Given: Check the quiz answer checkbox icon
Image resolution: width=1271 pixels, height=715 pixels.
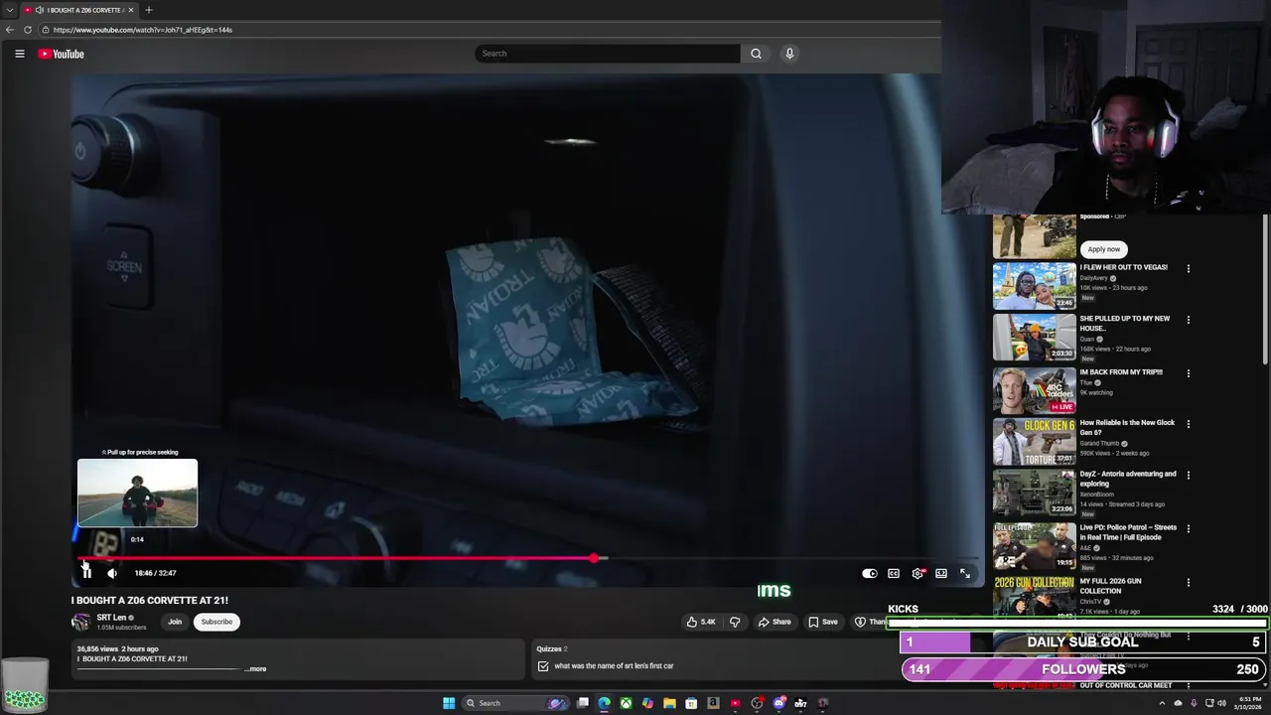Looking at the screenshot, I should 543,666.
